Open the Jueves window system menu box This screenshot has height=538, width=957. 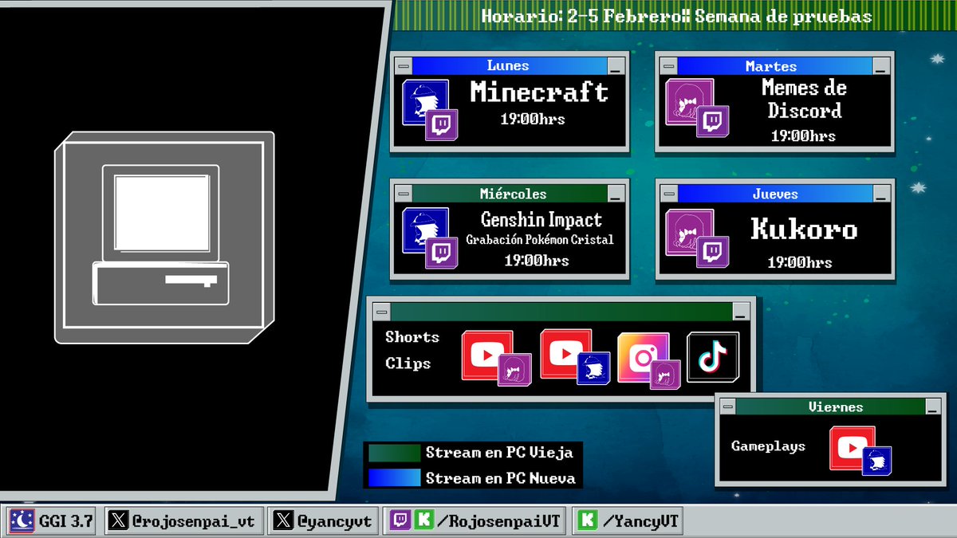(668, 194)
